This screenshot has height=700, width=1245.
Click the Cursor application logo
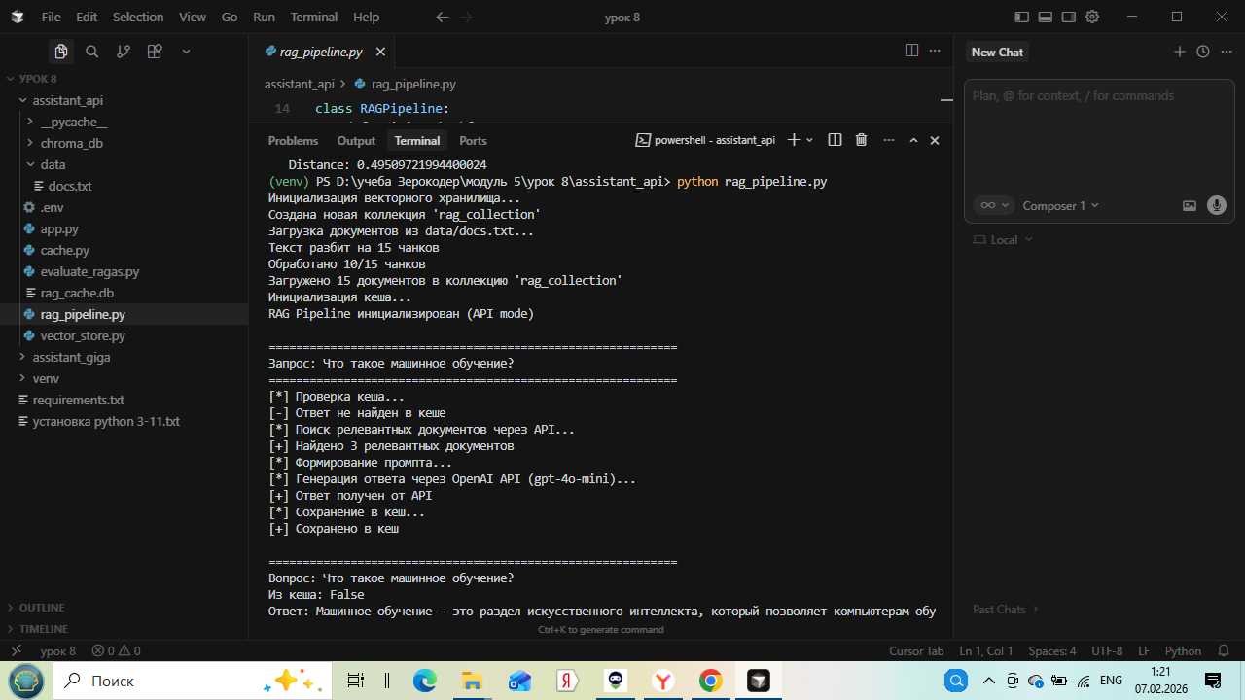pos(18,17)
